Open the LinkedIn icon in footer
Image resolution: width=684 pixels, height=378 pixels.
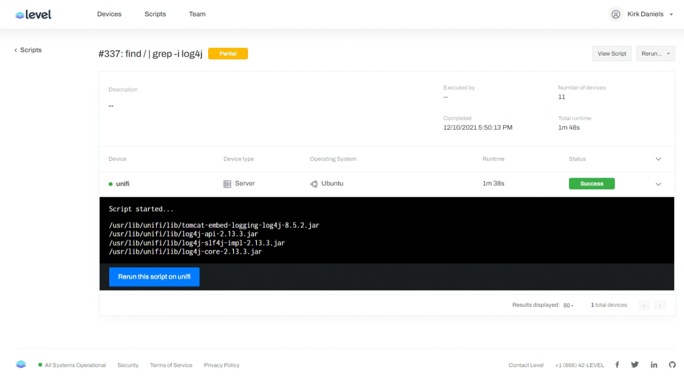click(x=654, y=365)
